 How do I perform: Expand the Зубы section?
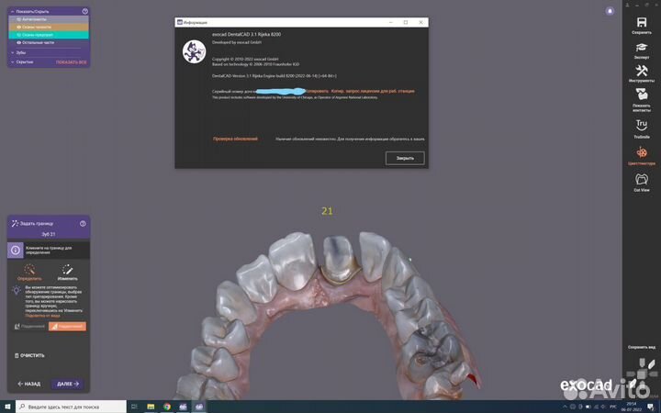(x=20, y=52)
